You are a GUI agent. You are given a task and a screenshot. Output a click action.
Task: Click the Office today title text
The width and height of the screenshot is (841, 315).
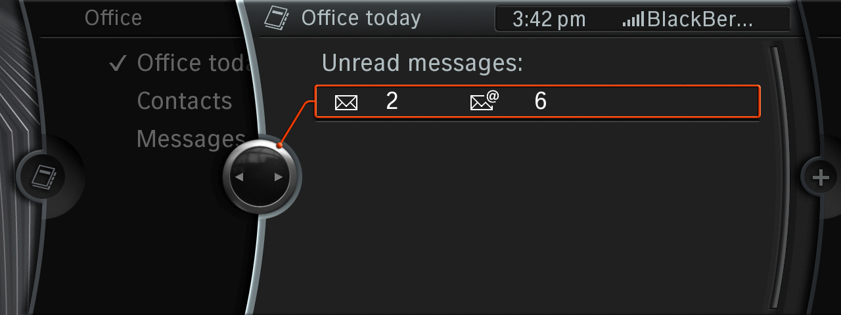tap(361, 18)
